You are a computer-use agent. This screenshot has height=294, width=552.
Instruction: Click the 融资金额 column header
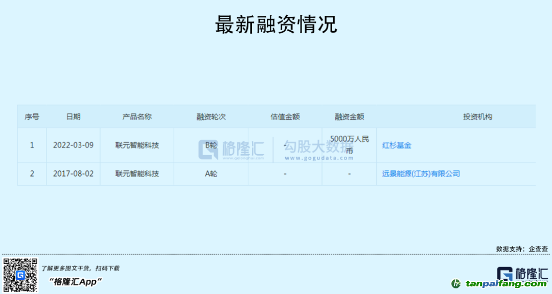pos(349,117)
